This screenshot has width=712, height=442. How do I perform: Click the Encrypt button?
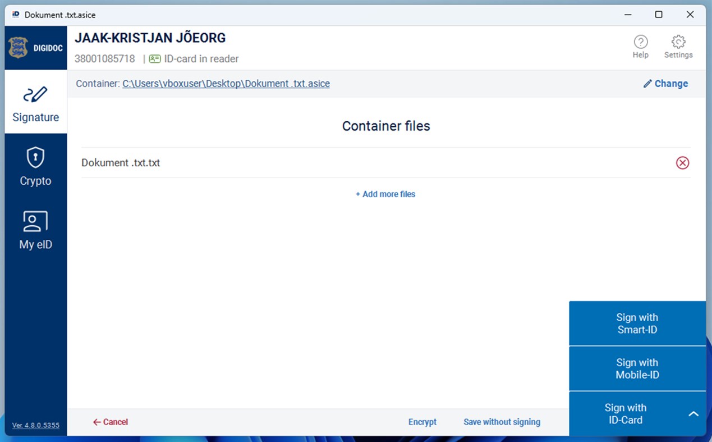[x=422, y=422]
